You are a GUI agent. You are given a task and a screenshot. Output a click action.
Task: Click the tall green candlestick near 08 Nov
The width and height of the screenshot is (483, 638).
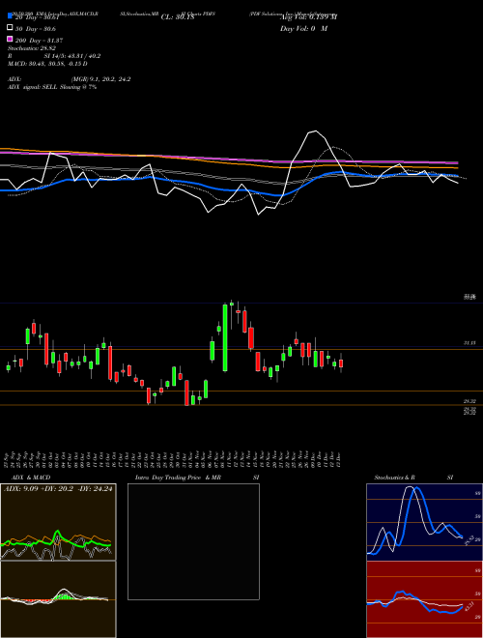[x=225, y=337]
